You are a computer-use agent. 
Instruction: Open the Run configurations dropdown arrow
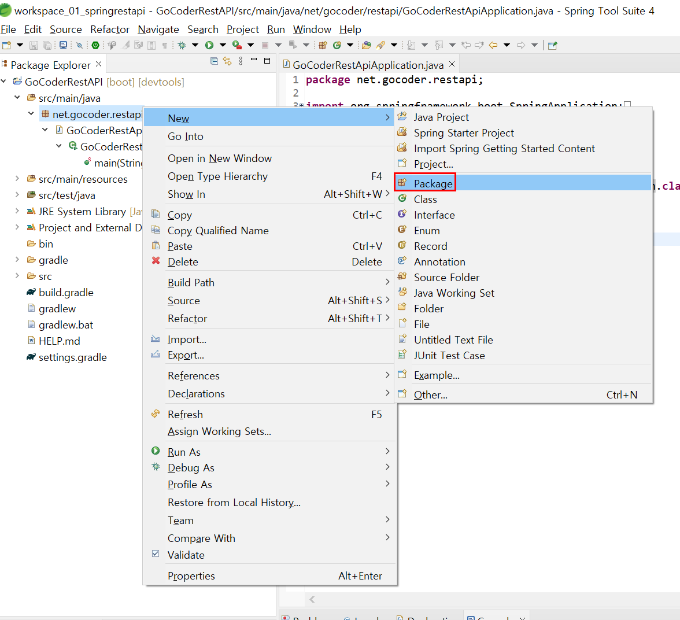tap(223, 45)
